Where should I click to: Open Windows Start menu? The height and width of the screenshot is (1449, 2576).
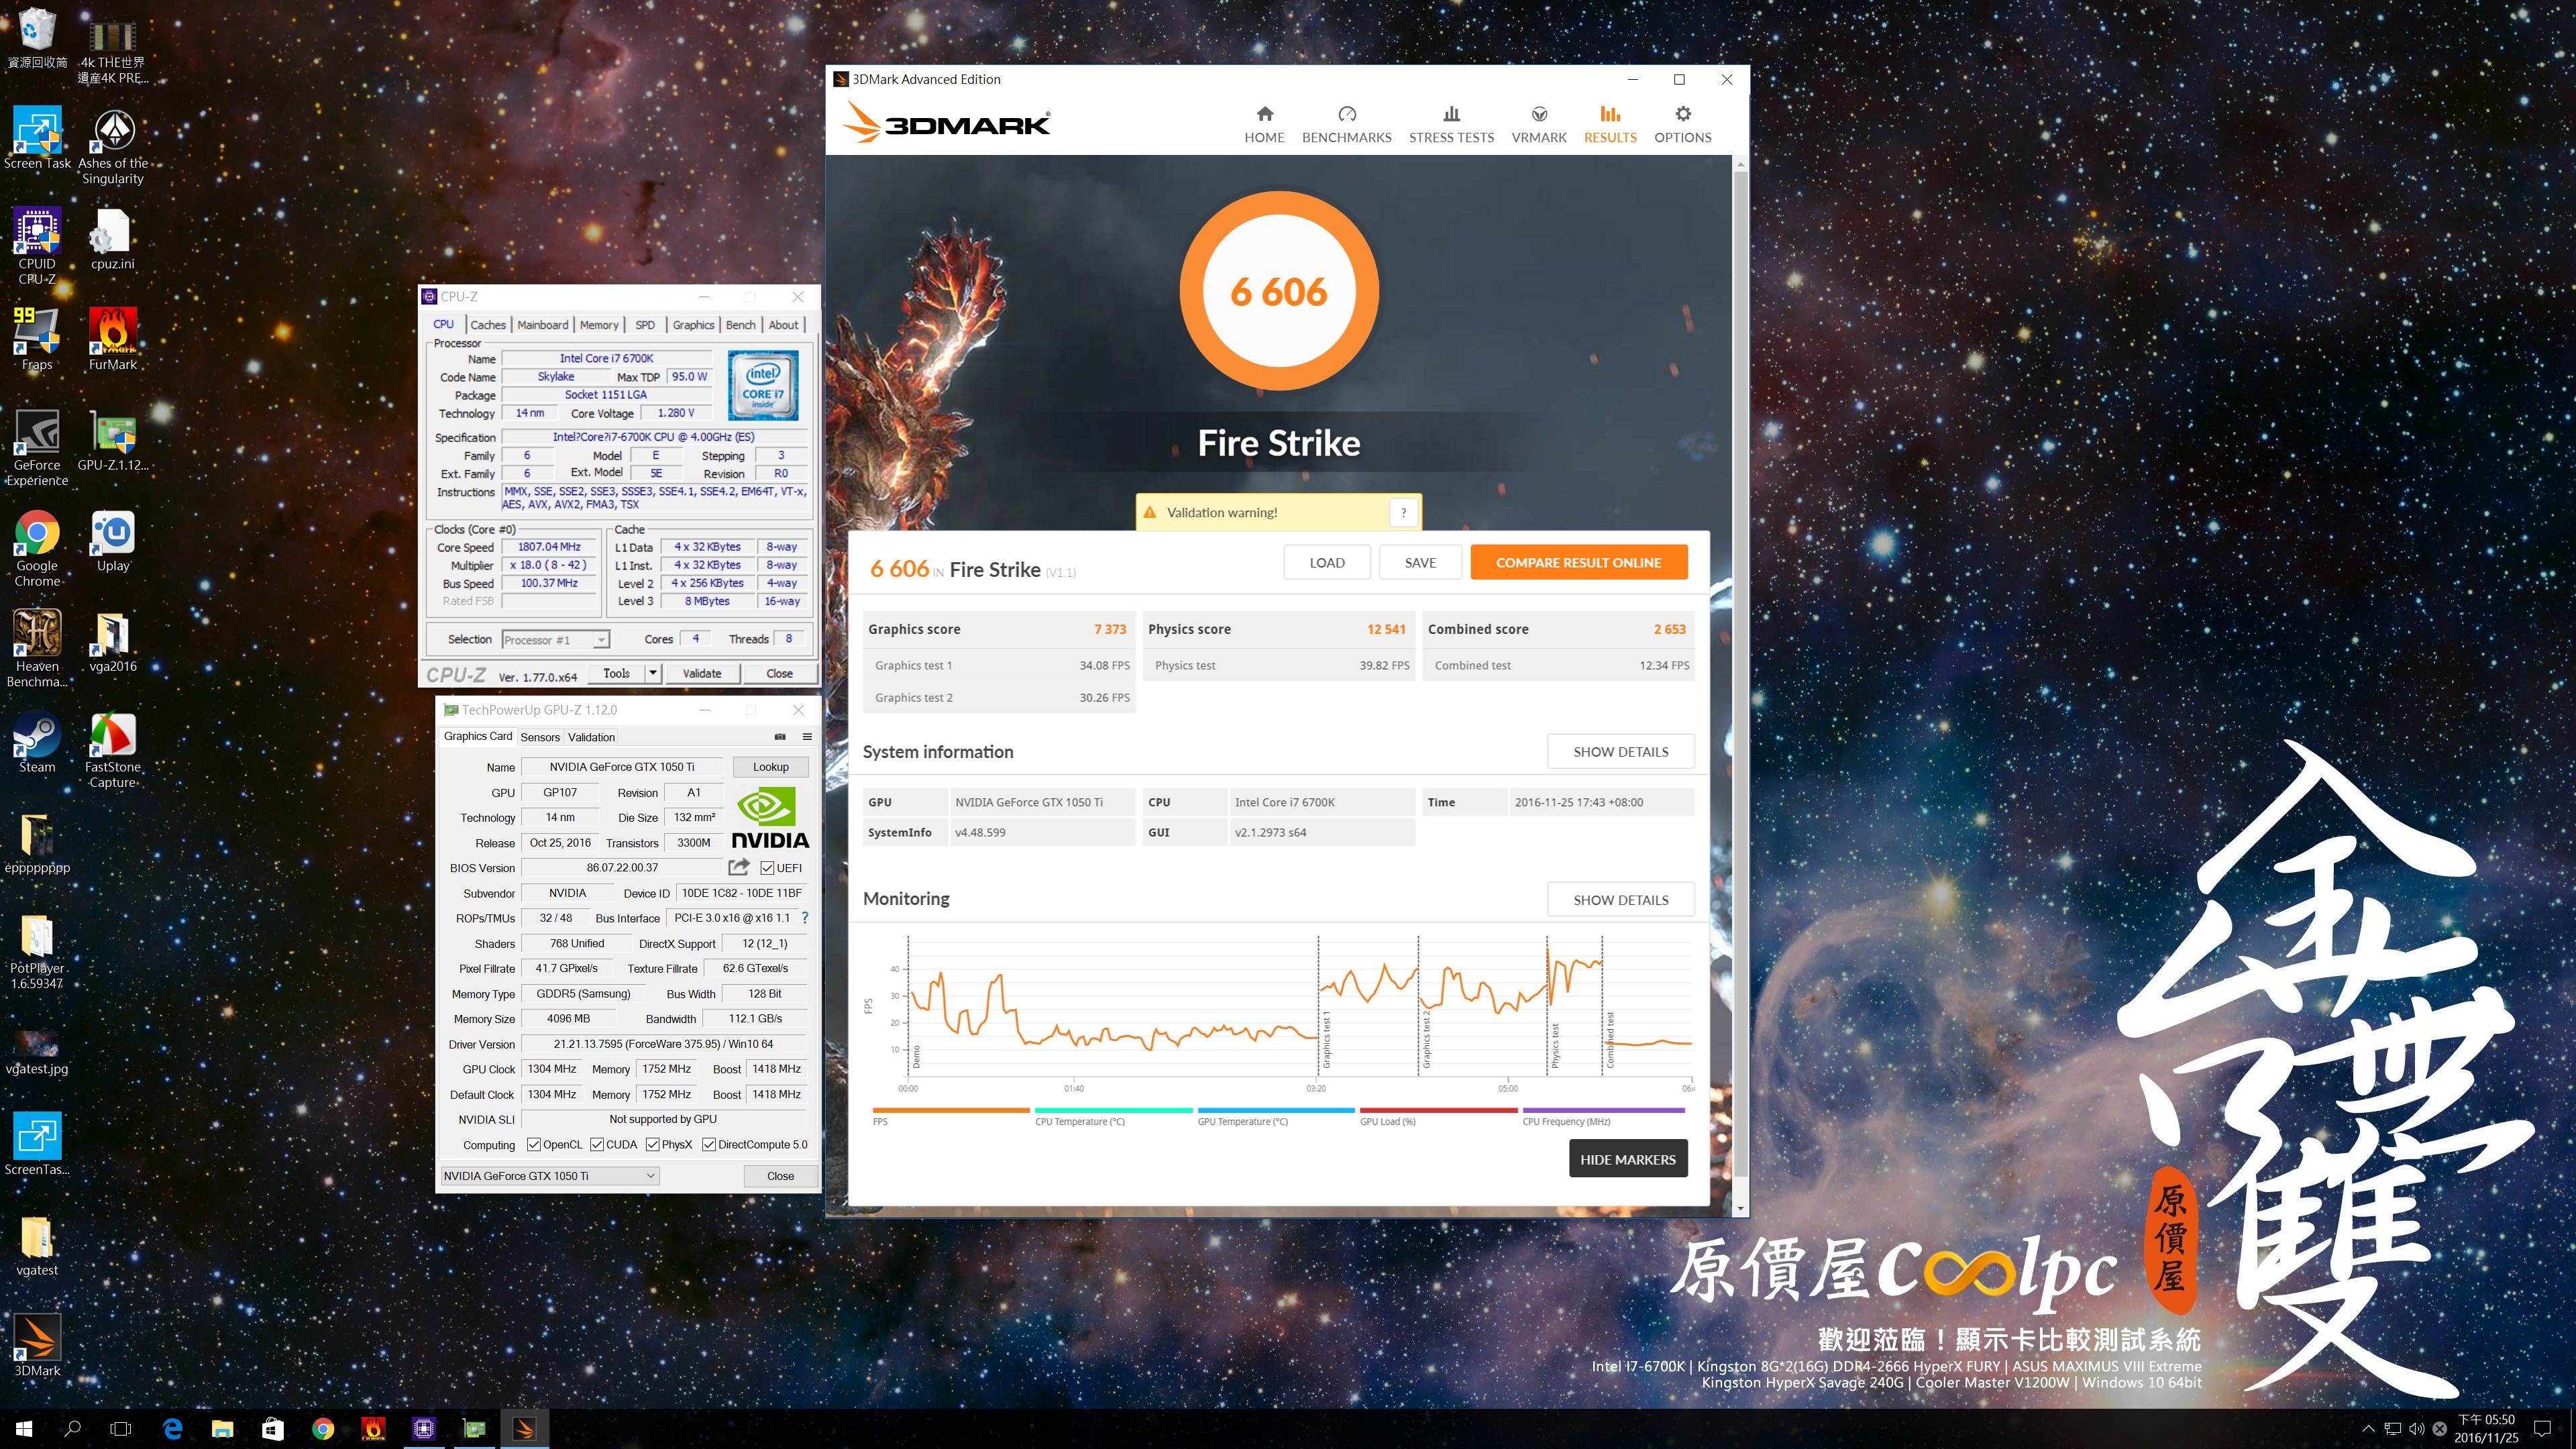(24, 1428)
